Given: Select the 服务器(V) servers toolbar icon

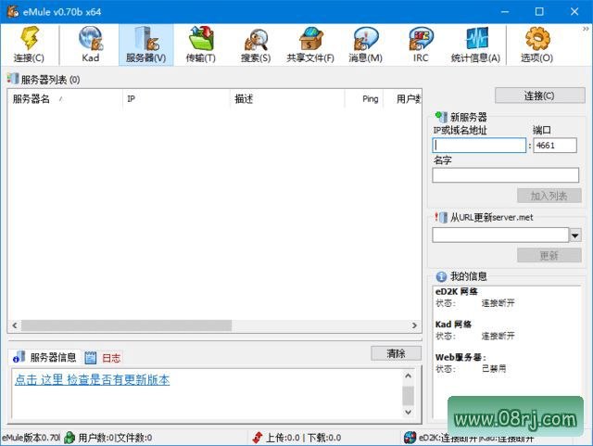Looking at the screenshot, I should point(146,45).
